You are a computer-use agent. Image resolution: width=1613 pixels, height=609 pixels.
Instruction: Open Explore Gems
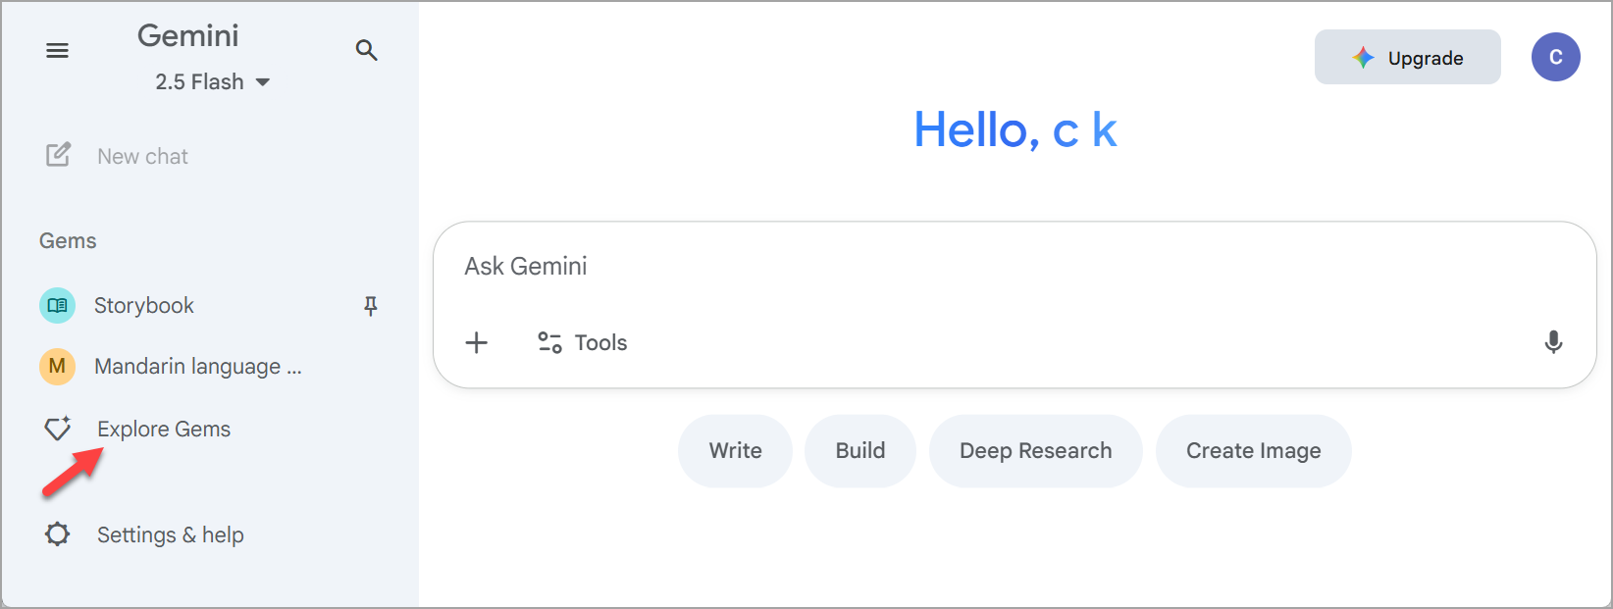pyautogui.click(x=164, y=429)
